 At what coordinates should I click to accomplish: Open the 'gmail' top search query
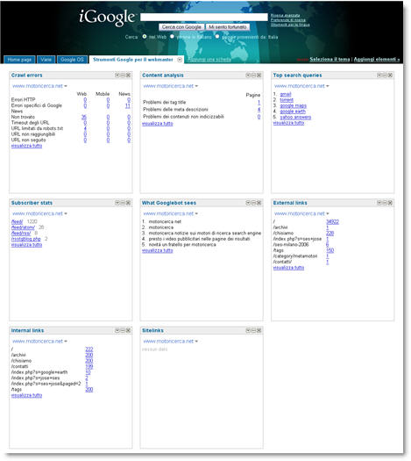[x=286, y=94]
